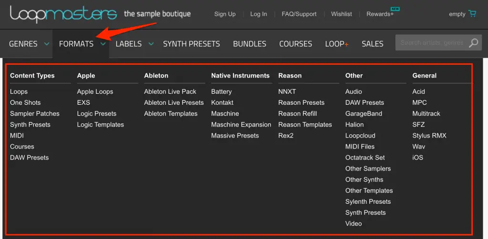Open the FORMATS menu
The height and width of the screenshot is (239, 488).
tap(76, 44)
